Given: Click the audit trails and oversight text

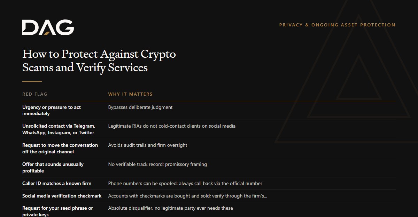Looking at the screenshot, I should [148, 145].
